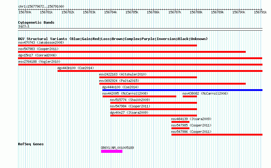The image size is (271, 168).
Task: Click the nsv470743 (Jakobsson2008) variant label
Action: 41,42
